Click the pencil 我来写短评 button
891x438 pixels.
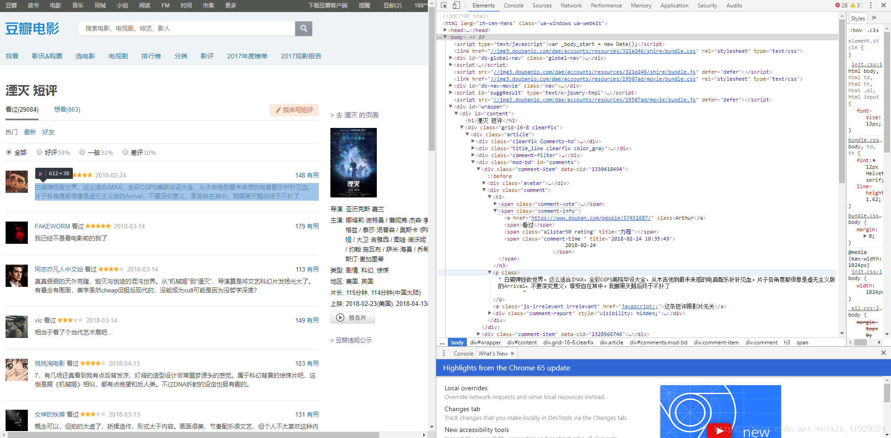coord(294,110)
